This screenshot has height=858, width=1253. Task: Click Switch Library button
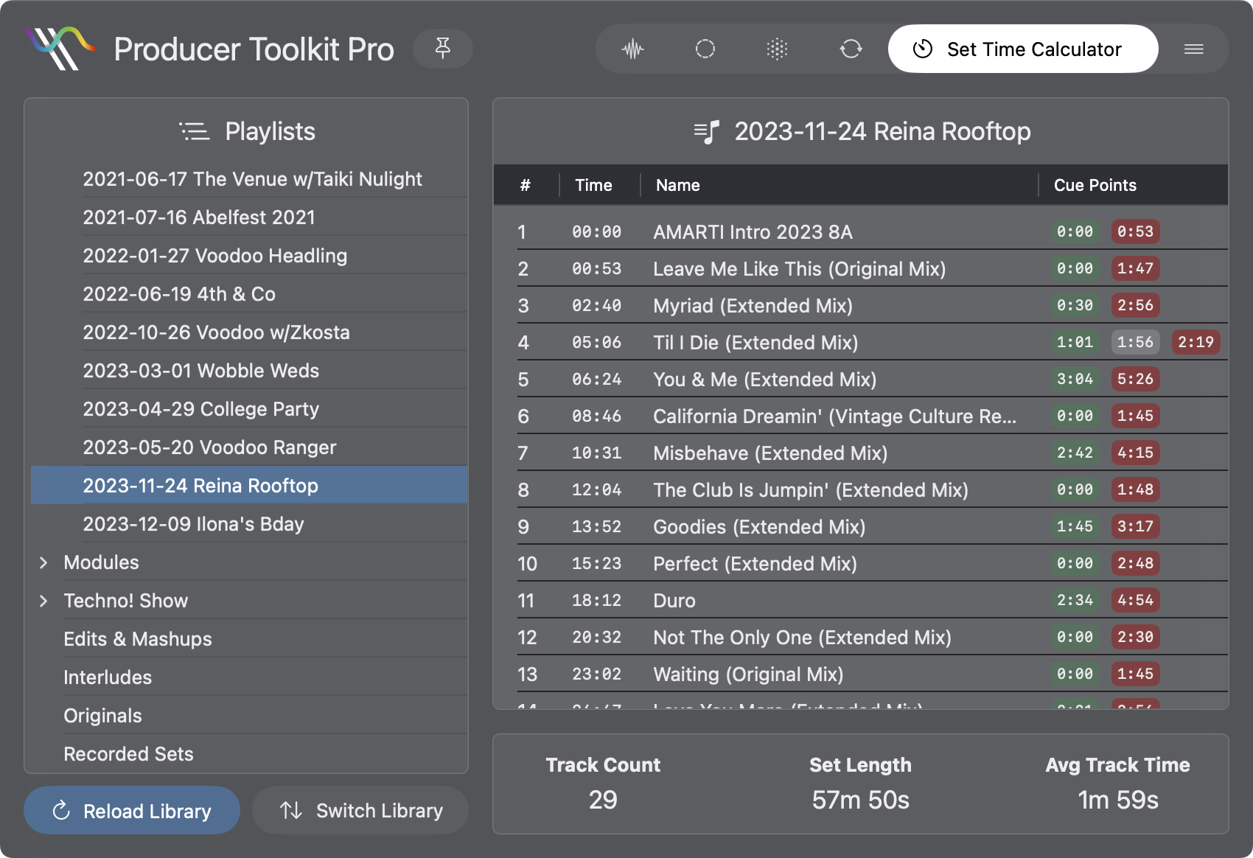[x=360, y=811]
